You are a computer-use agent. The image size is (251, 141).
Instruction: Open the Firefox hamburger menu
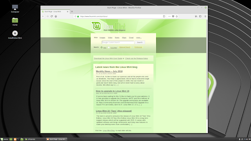(x=205, y=16)
